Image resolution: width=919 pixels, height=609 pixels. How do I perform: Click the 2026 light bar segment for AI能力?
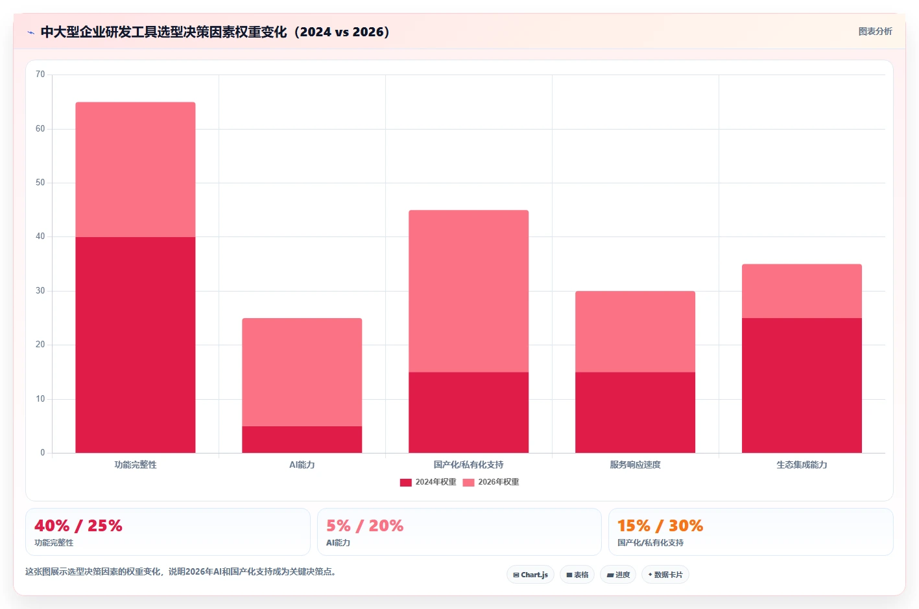302,372
